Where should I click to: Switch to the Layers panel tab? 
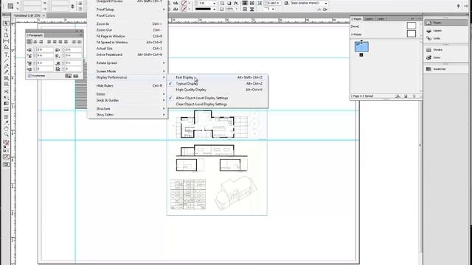point(369,18)
